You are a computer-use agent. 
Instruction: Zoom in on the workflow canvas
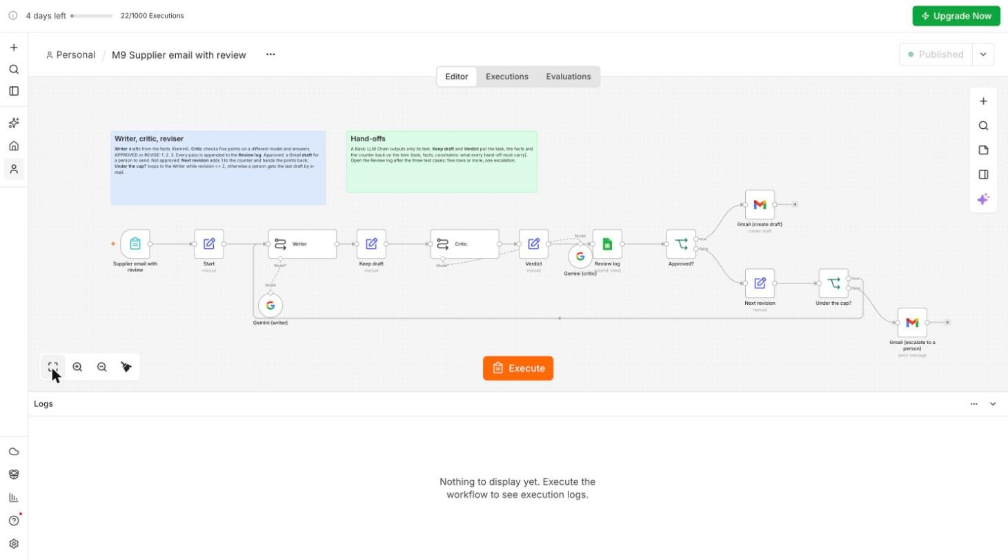pos(77,367)
